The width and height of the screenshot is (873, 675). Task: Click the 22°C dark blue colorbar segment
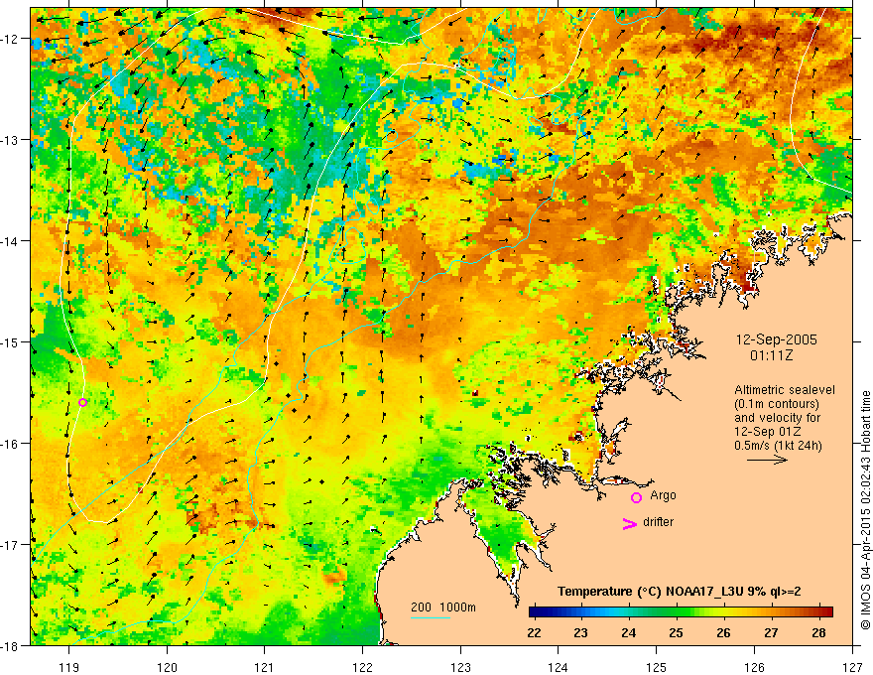tap(535, 611)
